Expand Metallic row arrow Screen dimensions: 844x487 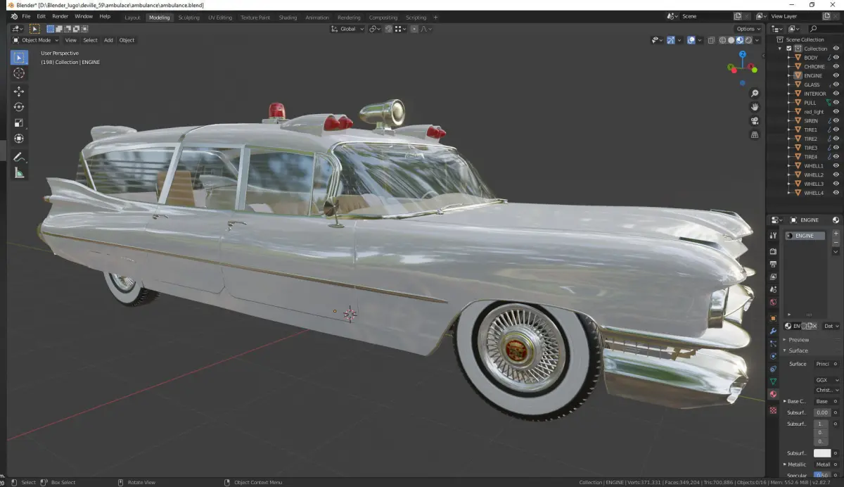point(784,464)
